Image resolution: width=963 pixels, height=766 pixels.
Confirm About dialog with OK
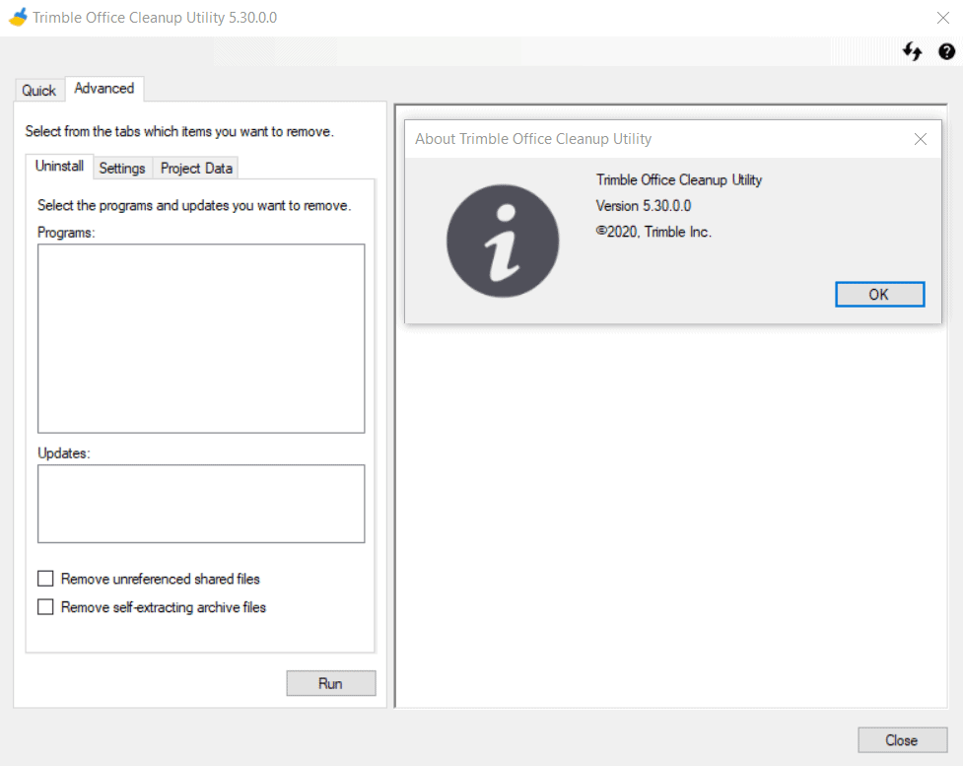pyautogui.click(x=879, y=294)
